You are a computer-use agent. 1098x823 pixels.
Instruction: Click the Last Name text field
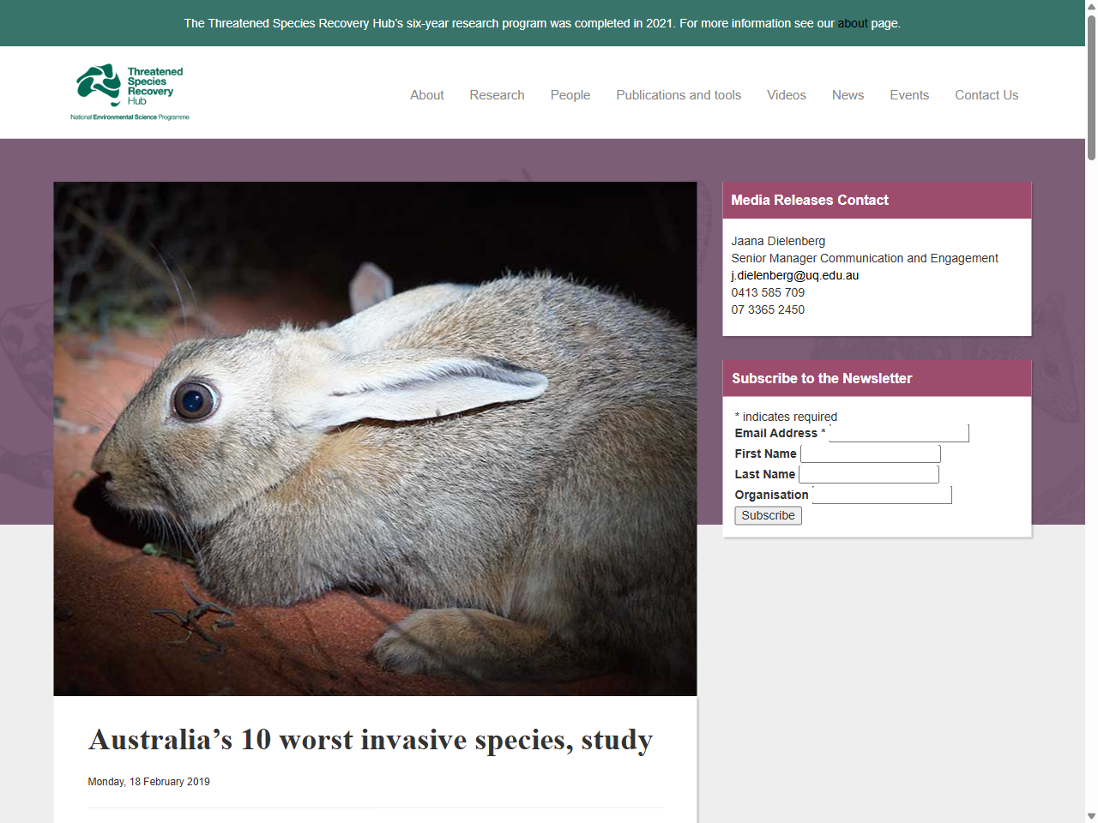point(868,473)
